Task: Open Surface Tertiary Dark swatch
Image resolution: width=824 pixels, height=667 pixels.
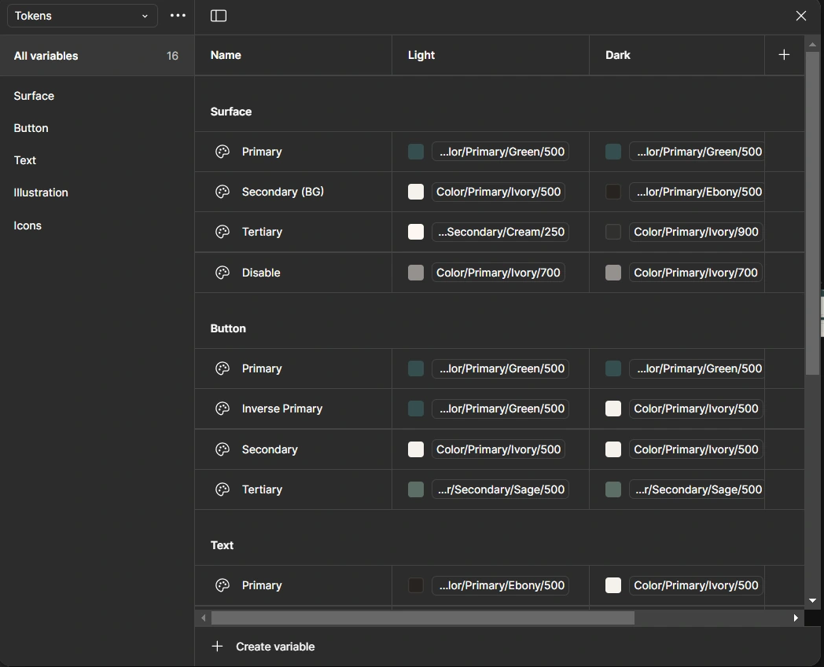Action: (613, 232)
